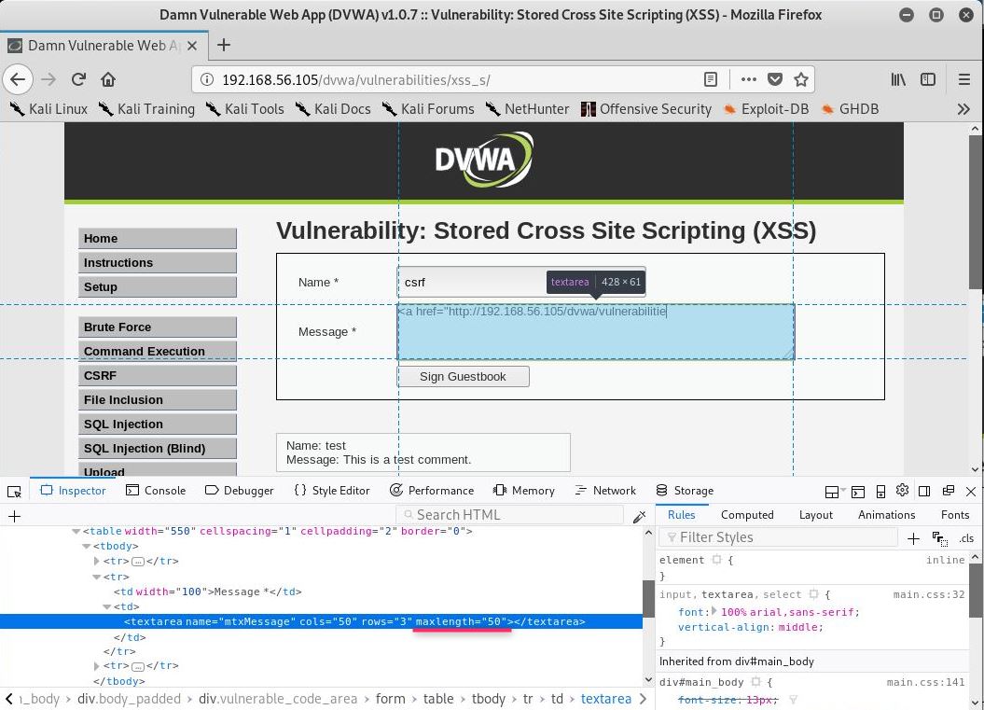Show the sidebars icon
The image size is (984, 710).
(x=927, y=79)
